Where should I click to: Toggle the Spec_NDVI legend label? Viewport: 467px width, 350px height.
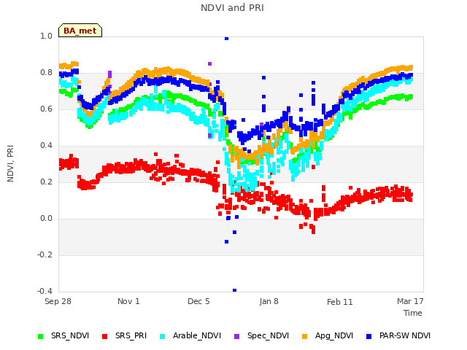pyautogui.click(x=268, y=335)
